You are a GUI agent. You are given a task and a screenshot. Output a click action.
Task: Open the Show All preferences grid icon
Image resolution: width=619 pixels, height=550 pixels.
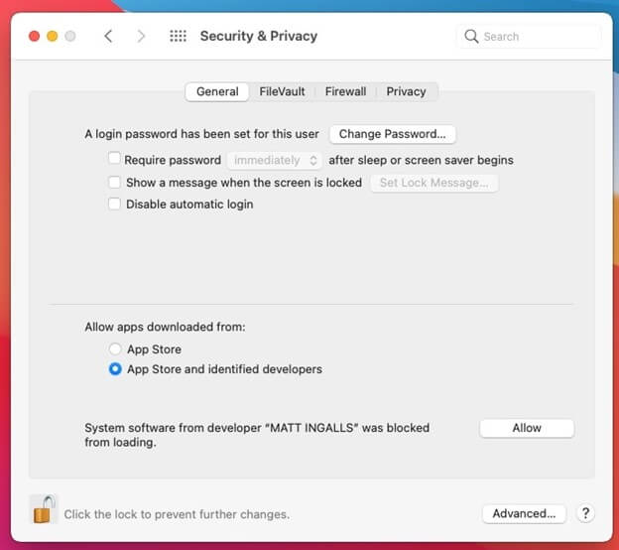point(178,36)
